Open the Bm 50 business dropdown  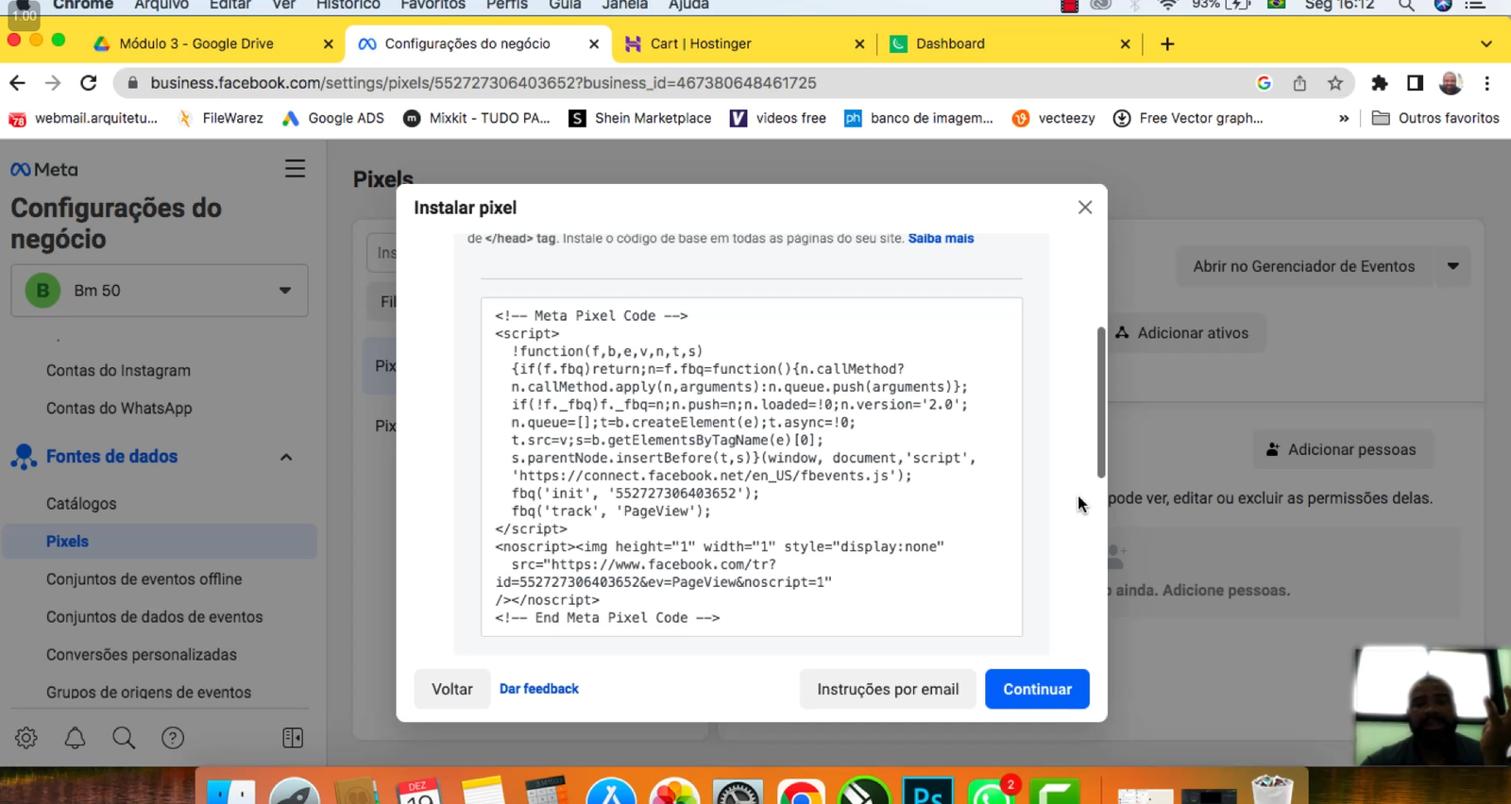coord(160,291)
